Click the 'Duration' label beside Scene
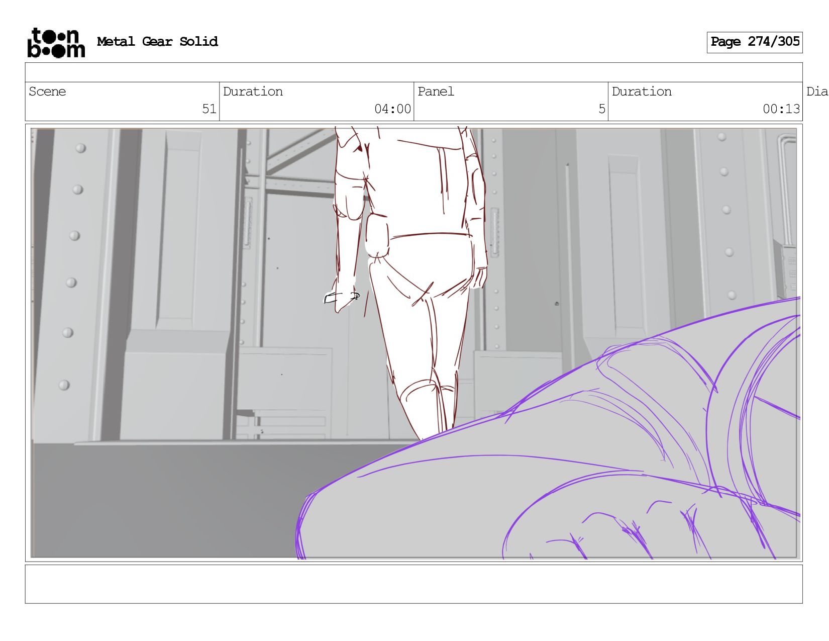Viewport: 829px width, 641px height. pos(253,91)
